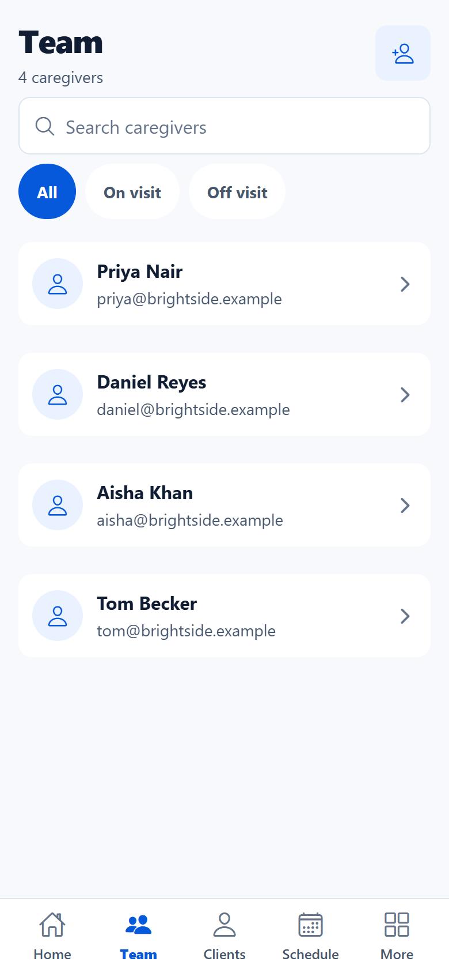Open the Schedule calendar icon

point(310,924)
